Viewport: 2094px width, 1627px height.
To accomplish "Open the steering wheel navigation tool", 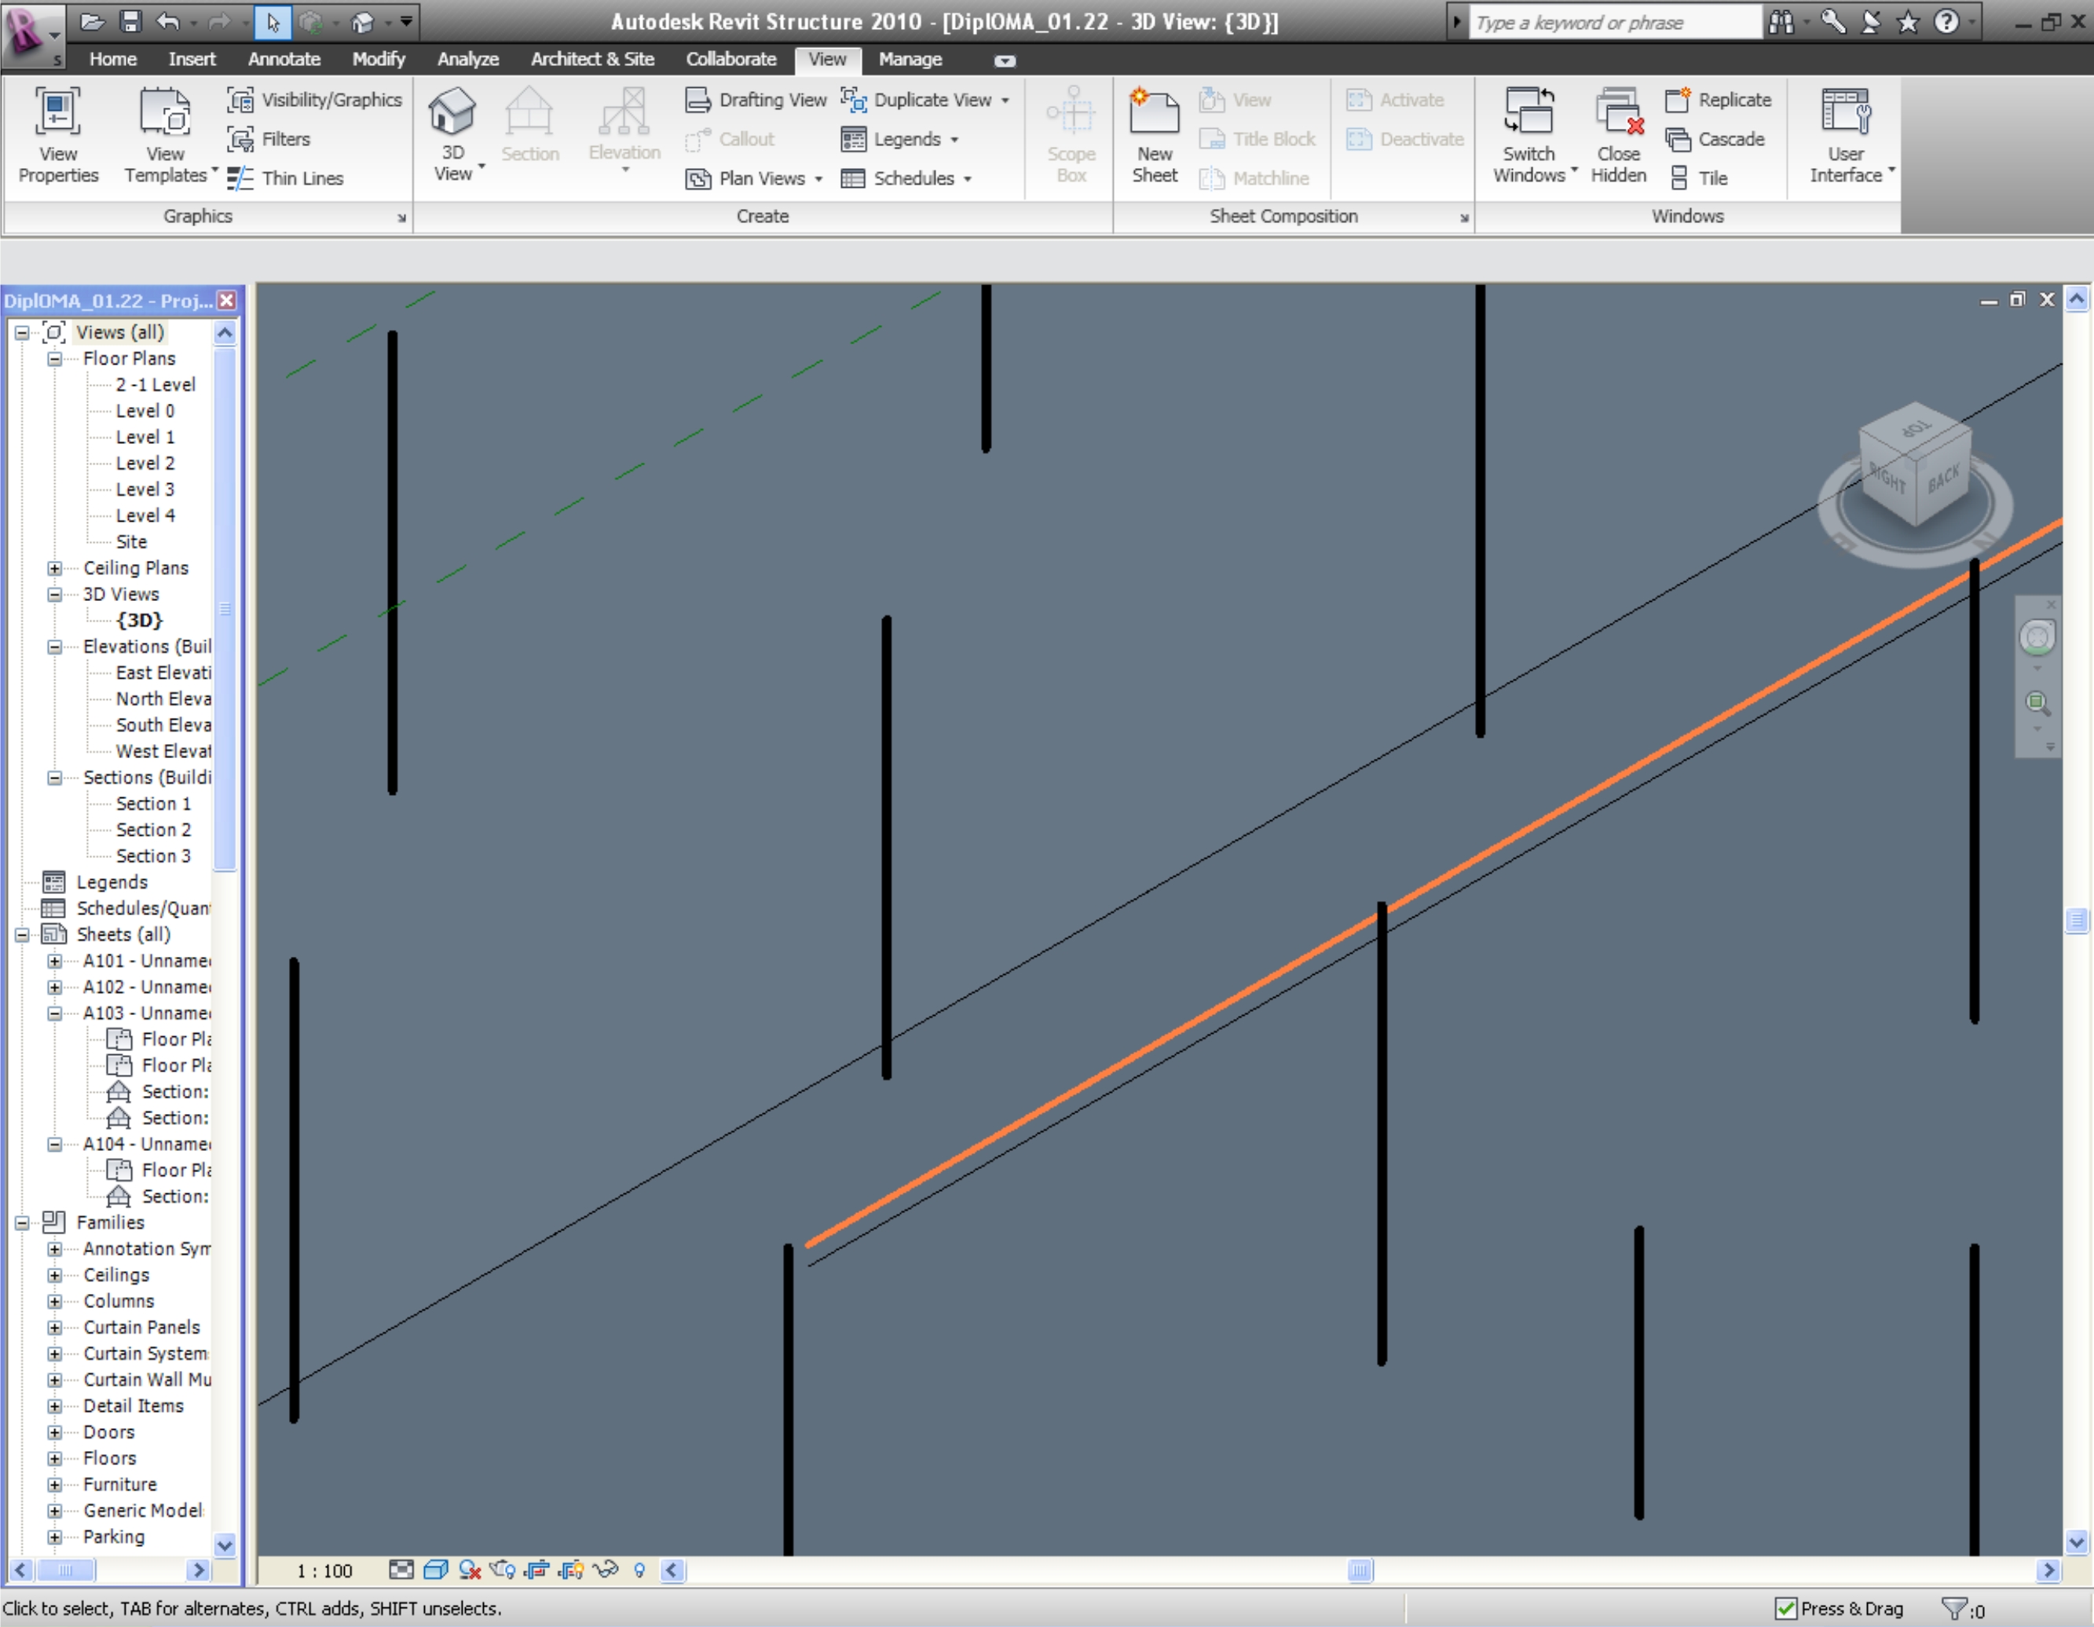I will point(2037,638).
